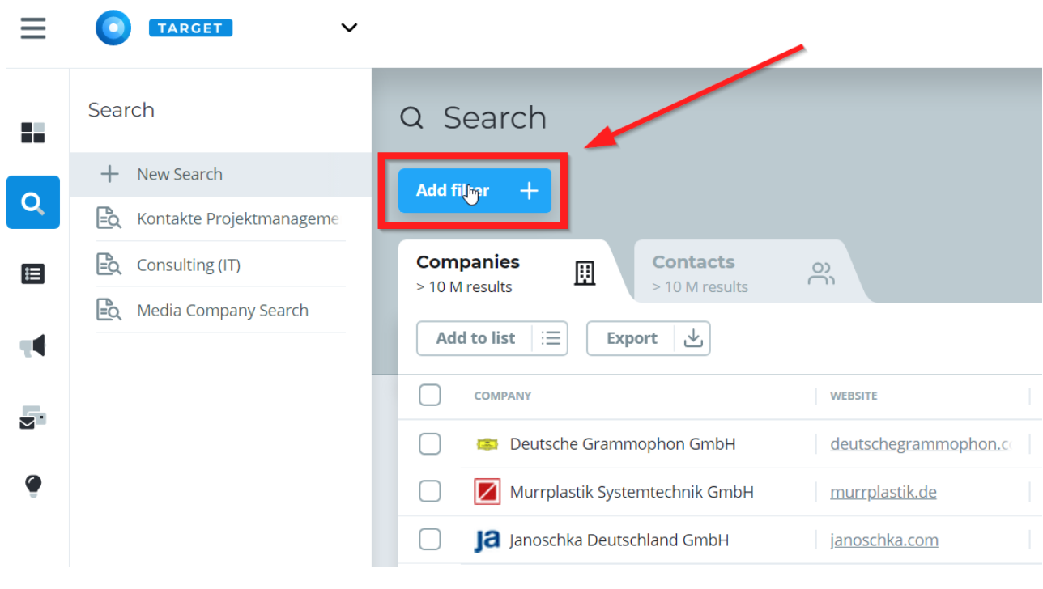Check the Murrplastik Systemtechnik GmbH checkbox
The height and width of the screenshot is (589, 1043).
(430, 491)
